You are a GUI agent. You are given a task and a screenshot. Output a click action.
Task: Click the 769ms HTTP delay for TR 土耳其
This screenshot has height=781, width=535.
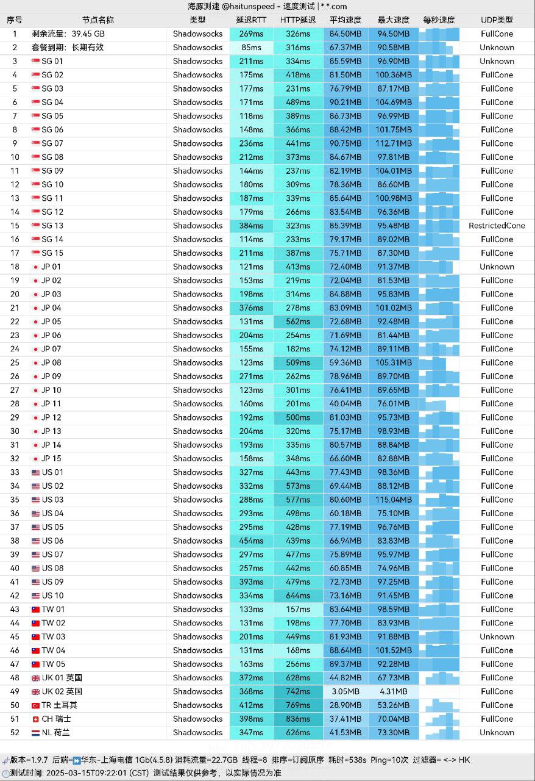pyautogui.click(x=298, y=705)
